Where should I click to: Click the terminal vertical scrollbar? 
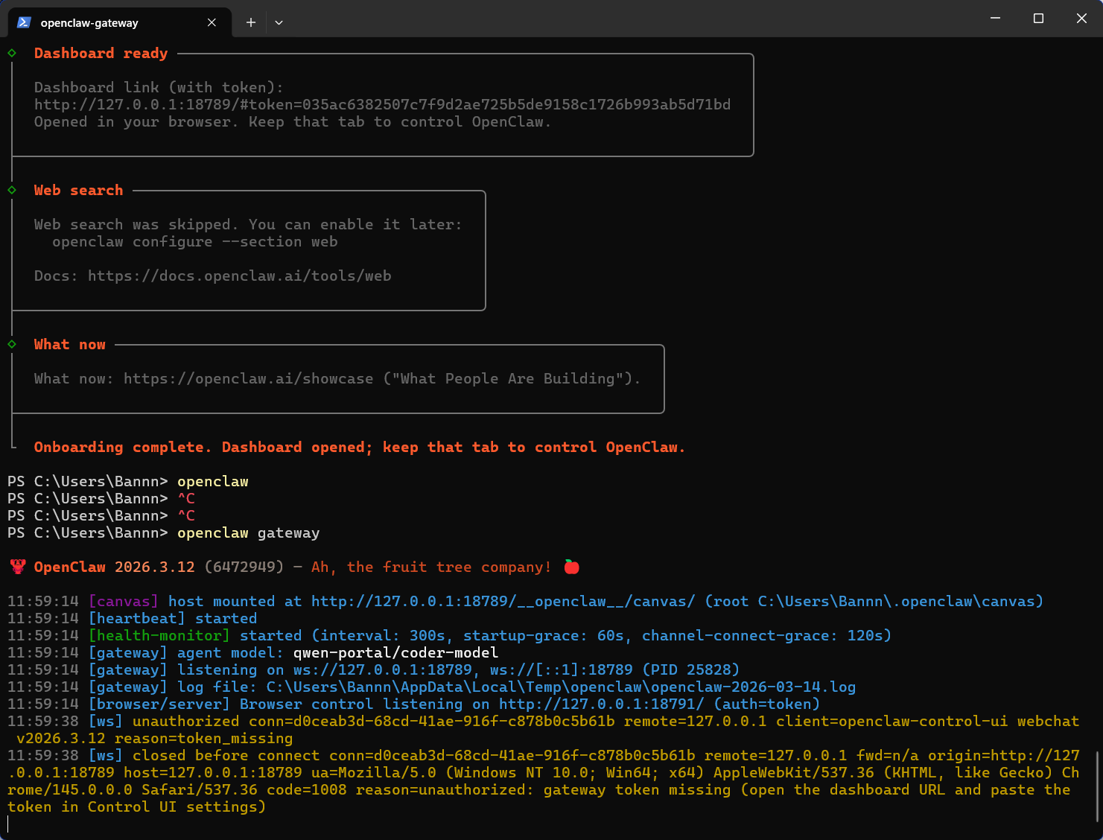[1098, 786]
